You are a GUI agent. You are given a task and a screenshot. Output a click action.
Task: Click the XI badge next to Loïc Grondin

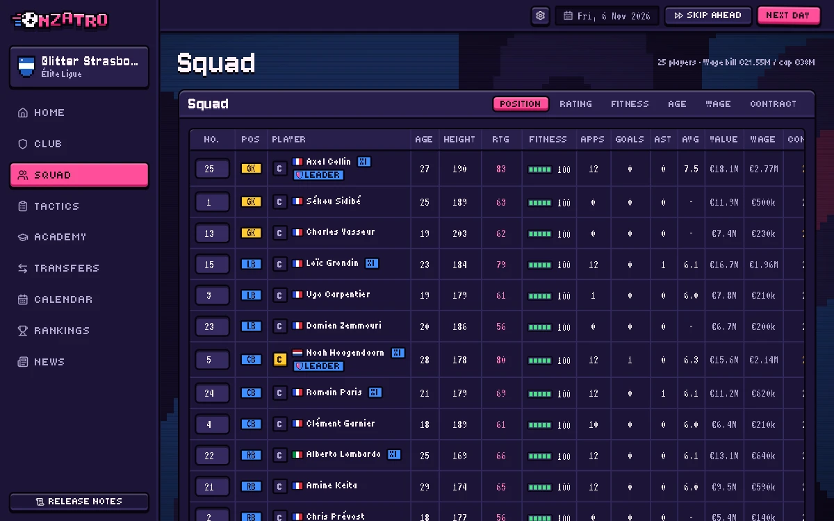[x=372, y=263]
